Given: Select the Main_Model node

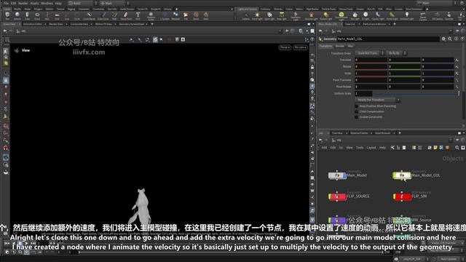Looking at the screenshot, I should coord(337,175).
